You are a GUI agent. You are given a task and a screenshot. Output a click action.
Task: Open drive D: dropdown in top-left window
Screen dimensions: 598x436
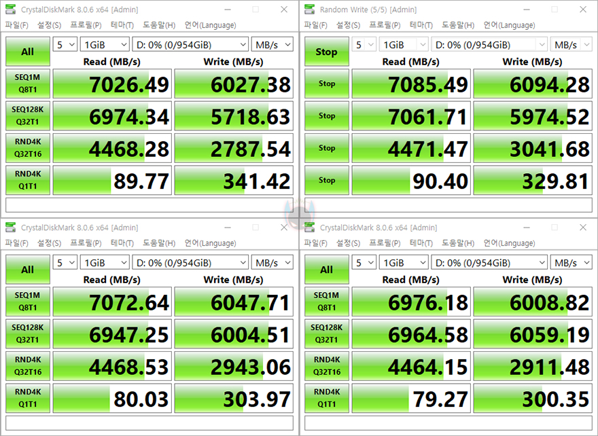190,45
